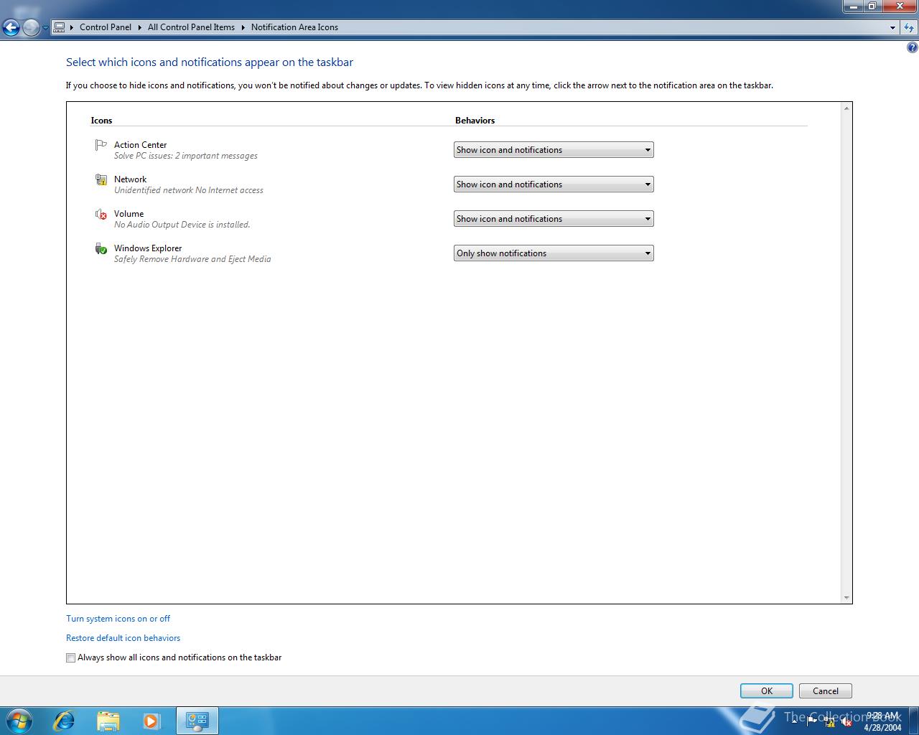This screenshot has width=919, height=735.
Task: Click Notification Area Icons breadcrumb
Action: pos(294,27)
